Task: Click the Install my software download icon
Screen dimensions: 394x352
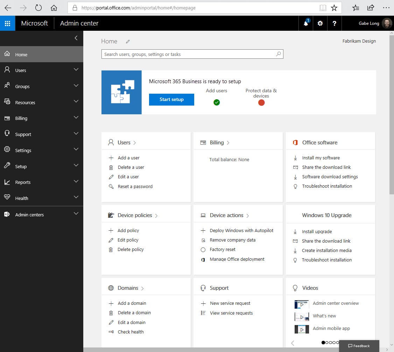Action: (296, 158)
